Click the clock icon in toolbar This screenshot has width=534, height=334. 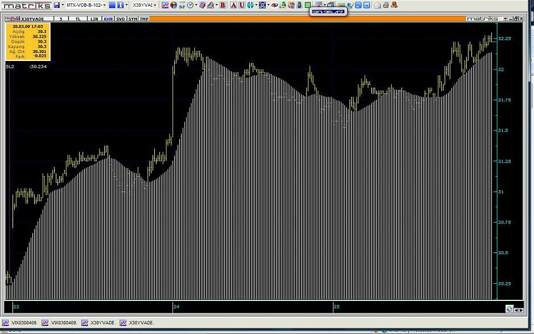click(x=190, y=5)
